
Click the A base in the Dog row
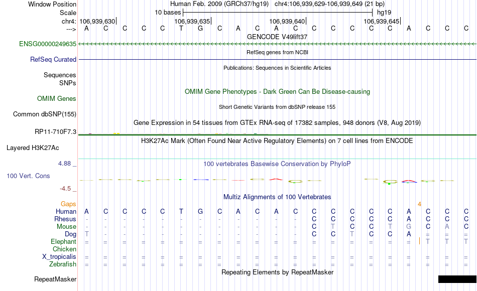click(x=409, y=234)
